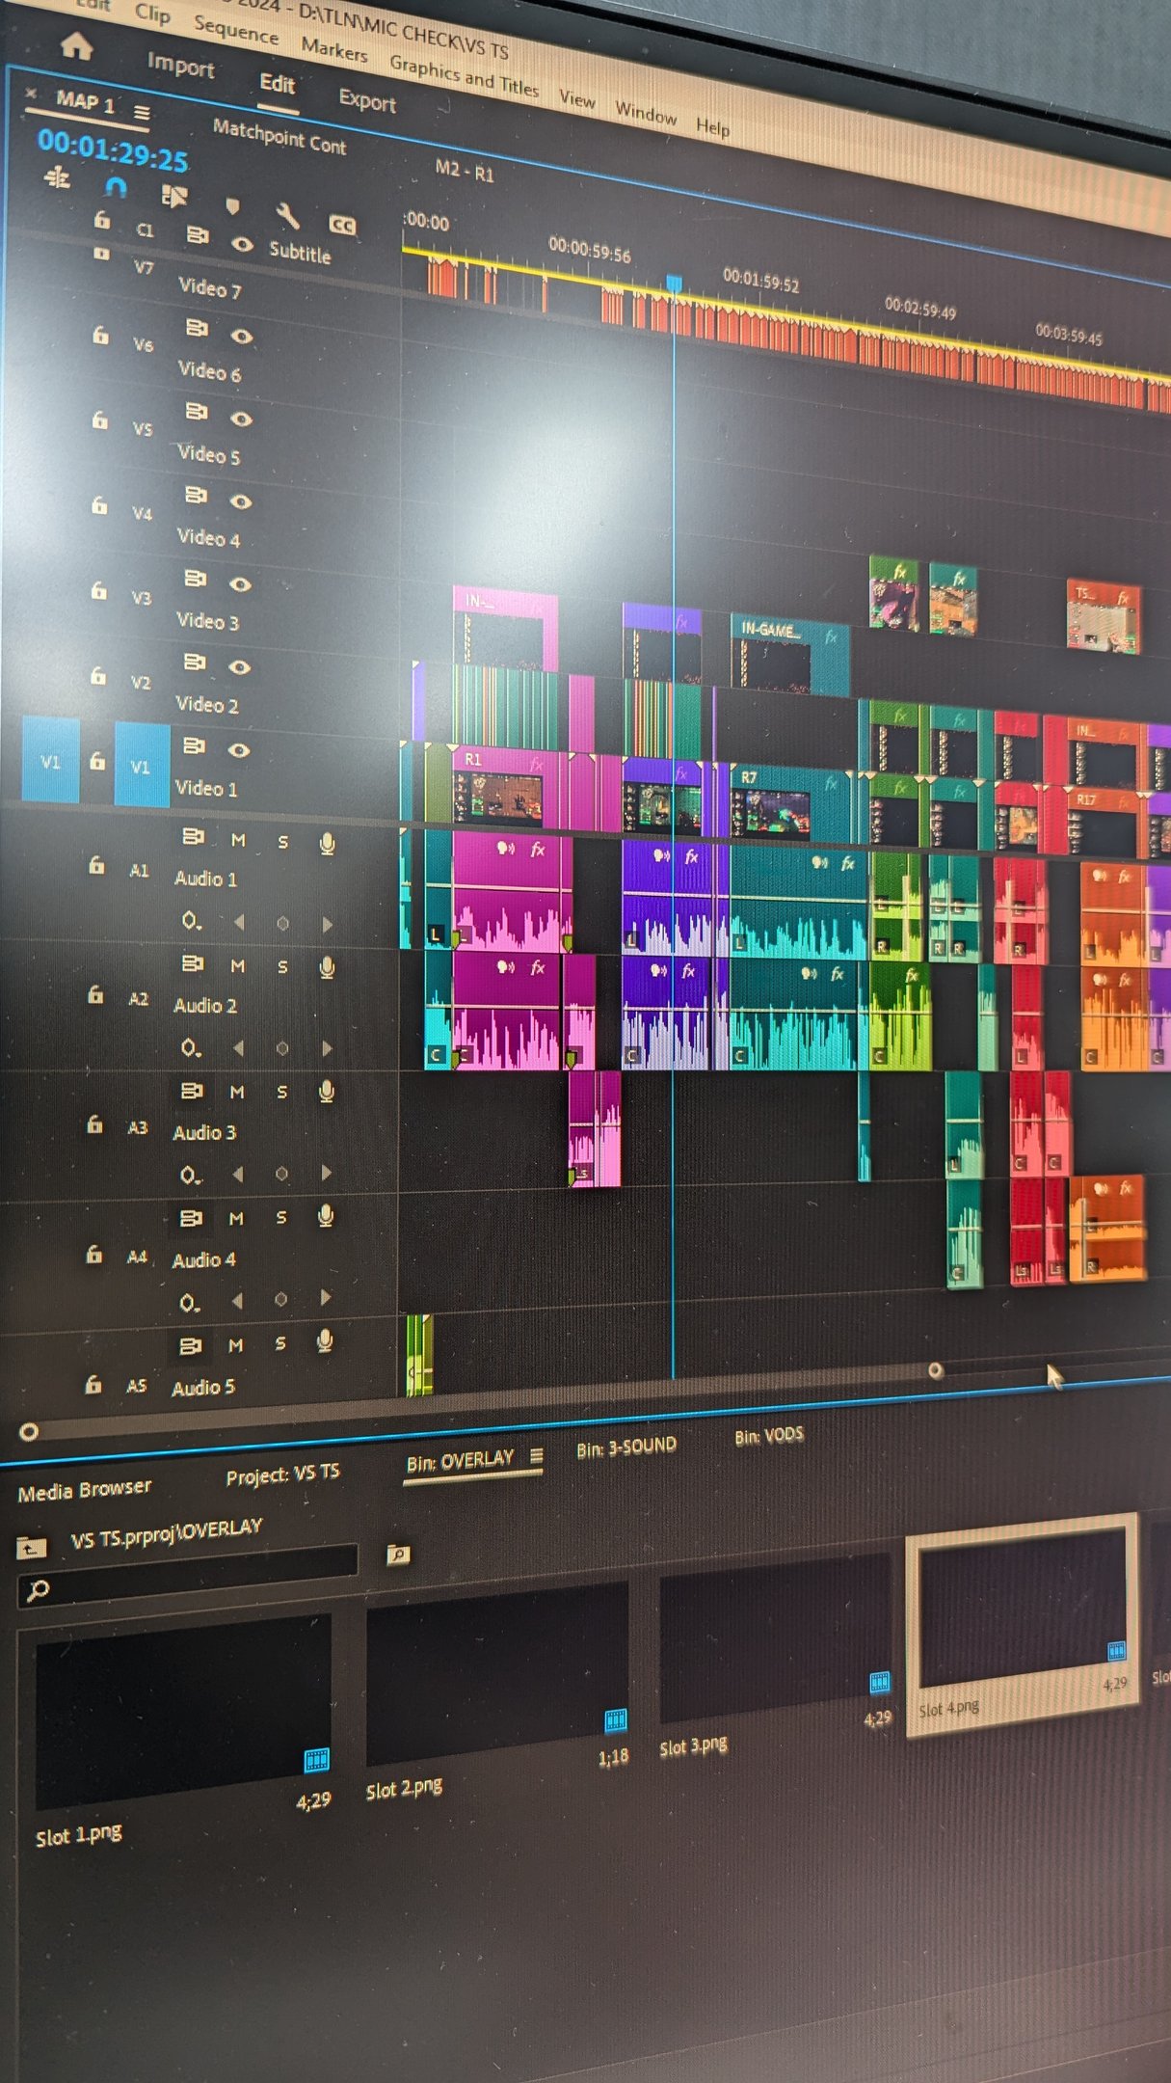Toggle track lock for Video 3
Image resolution: width=1171 pixels, height=2083 pixels.
point(98,590)
